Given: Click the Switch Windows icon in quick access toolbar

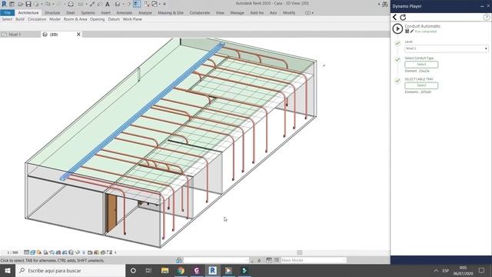Looking at the screenshot, I should click(155, 4).
